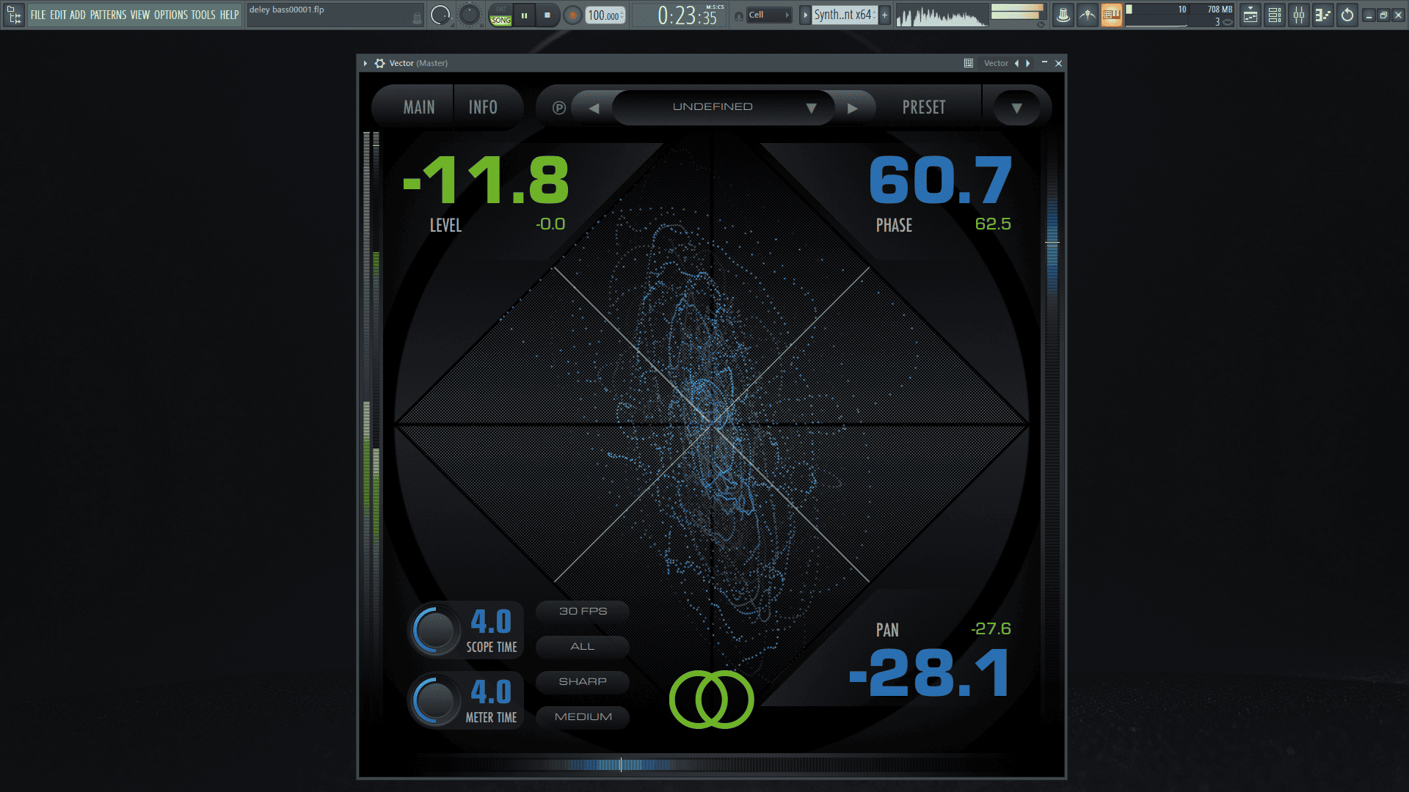Open the Channel rack icon
Image resolution: width=1409 pixels, height=792 pixels.
click(x=1275, y=15)
